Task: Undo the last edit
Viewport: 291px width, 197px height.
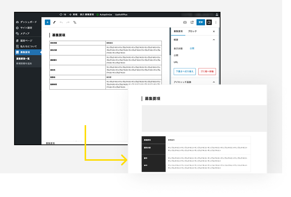Action: coord(61,22)
